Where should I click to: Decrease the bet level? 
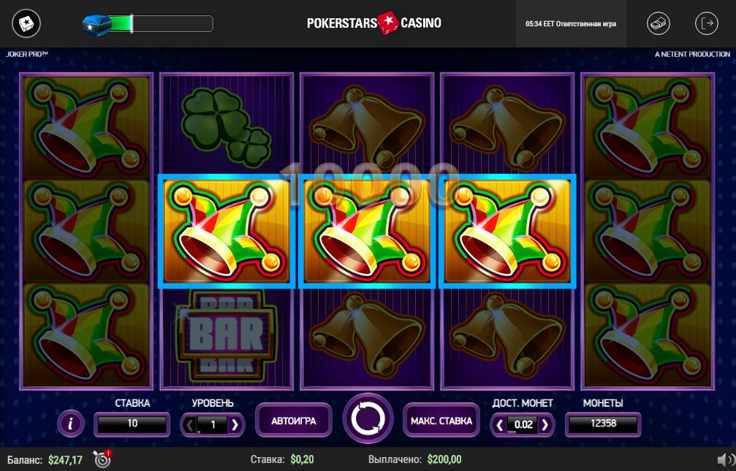coord(189,425)
